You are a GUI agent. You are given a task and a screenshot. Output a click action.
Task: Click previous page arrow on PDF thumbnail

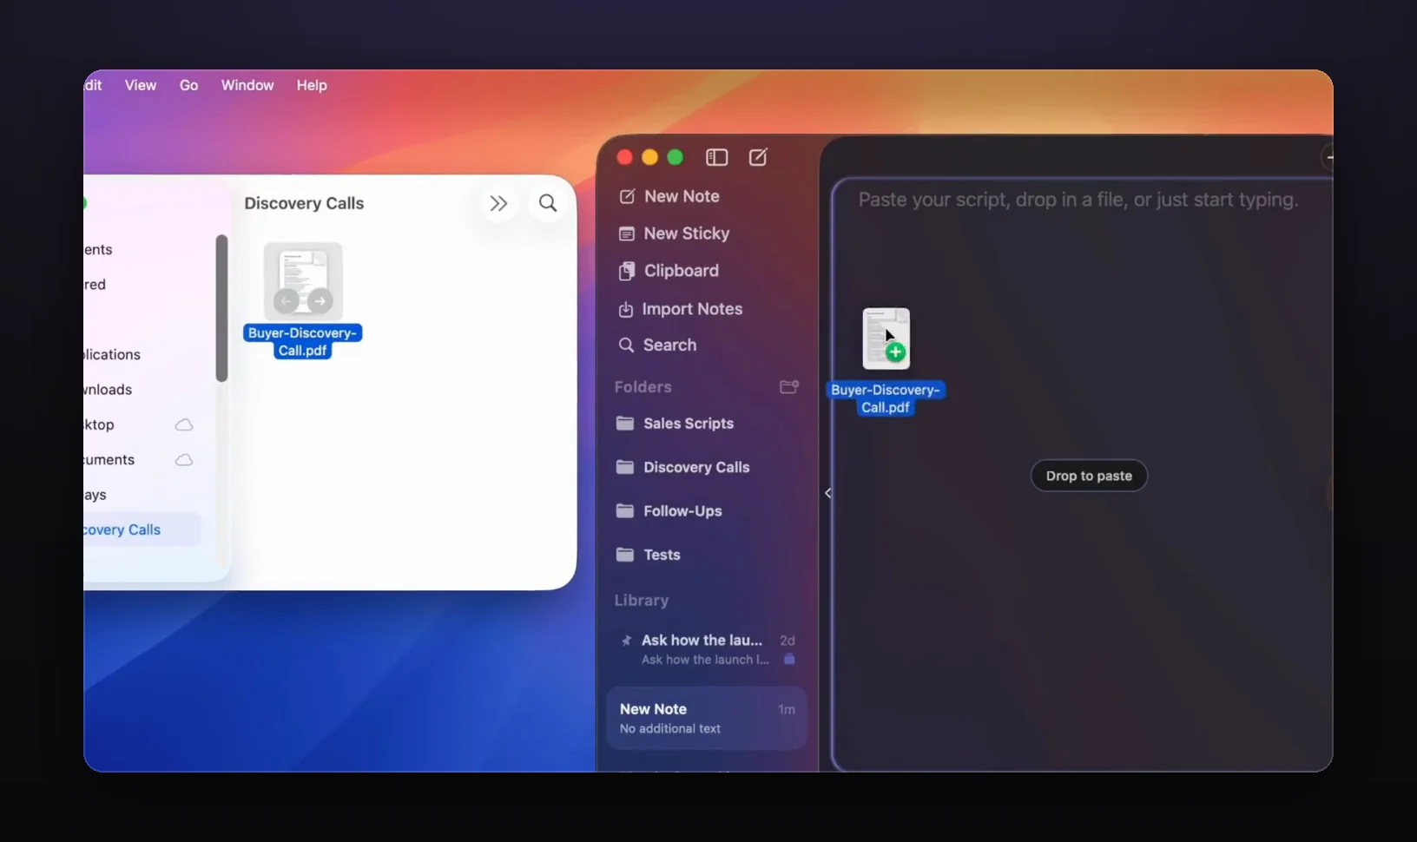tap(287, 301)
